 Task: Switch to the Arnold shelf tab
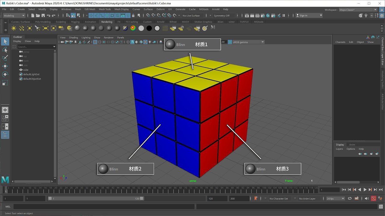(x=161, y=22)
